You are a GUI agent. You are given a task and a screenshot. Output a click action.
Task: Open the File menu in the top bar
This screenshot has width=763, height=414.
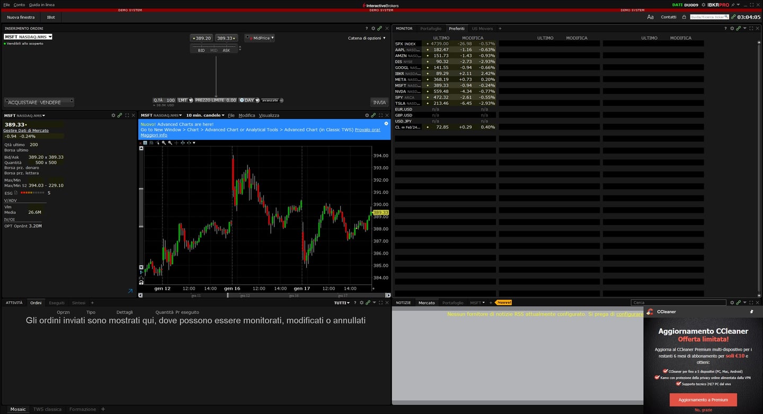pos(6,5)
